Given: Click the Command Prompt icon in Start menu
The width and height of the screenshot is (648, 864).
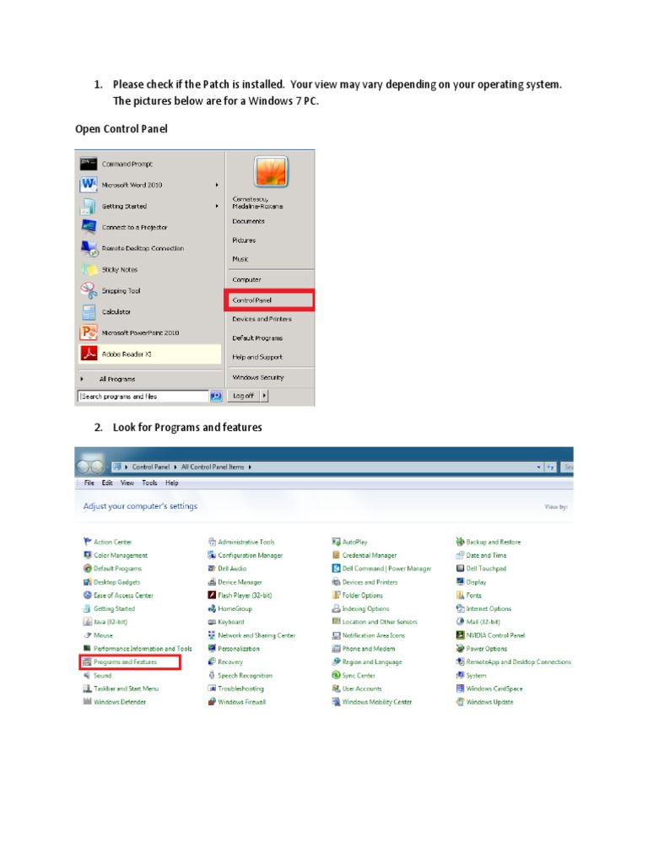Looking at the screenshot, I should coord(88,164).
